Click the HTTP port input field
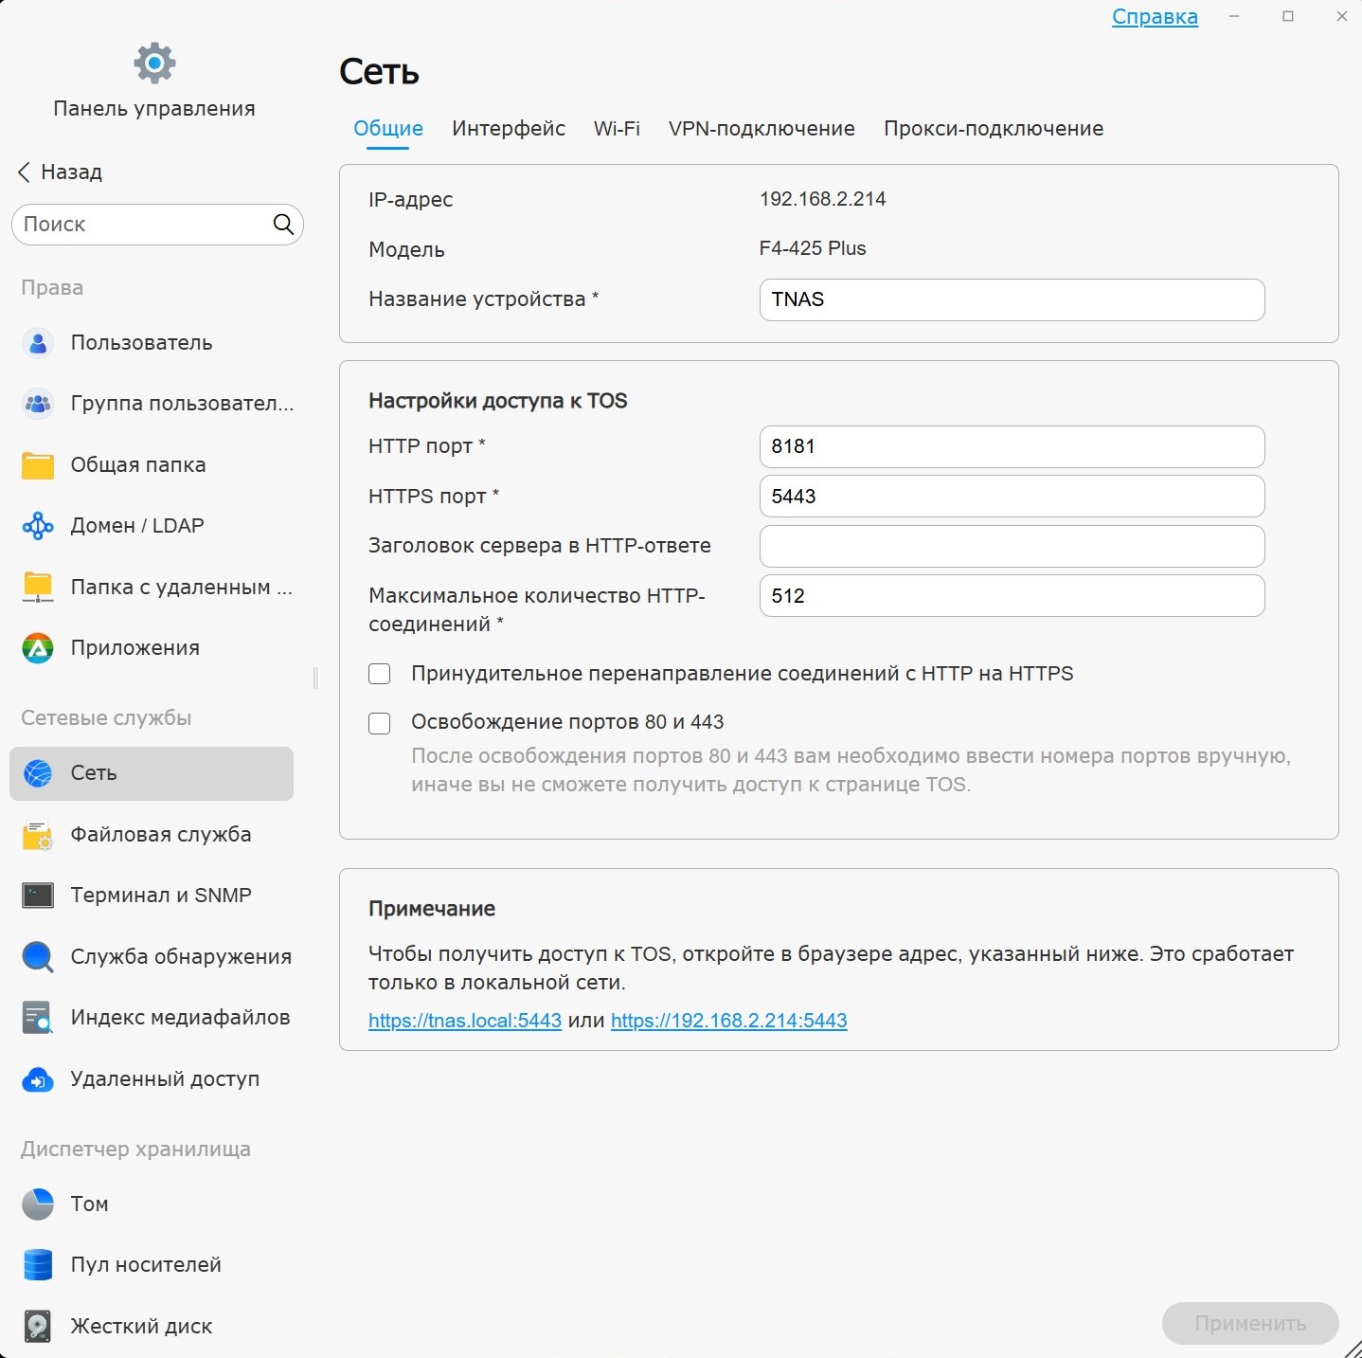Image resolution: width=1362 pixels, height=1358 pixels. pyautogui.click(x=1012, y=446)
